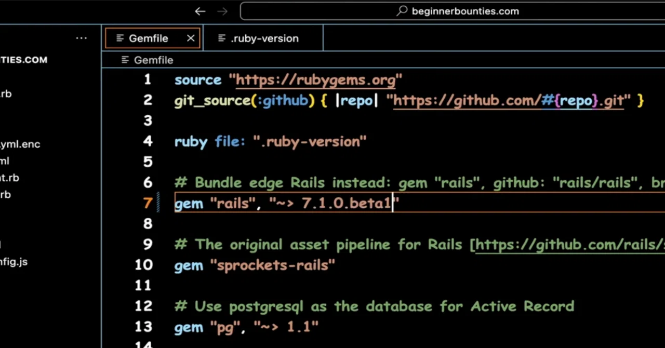Open the https://rubygems.org link
The image size is (665, 348).
coord(316,80)
